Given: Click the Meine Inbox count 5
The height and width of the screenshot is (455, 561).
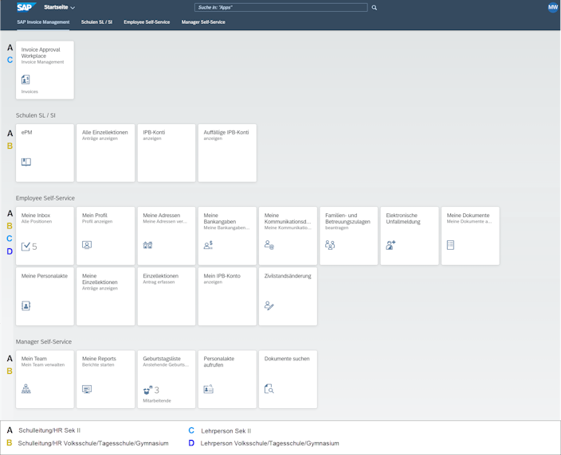Looking at the screenshot, I should [x=35, y=247].
